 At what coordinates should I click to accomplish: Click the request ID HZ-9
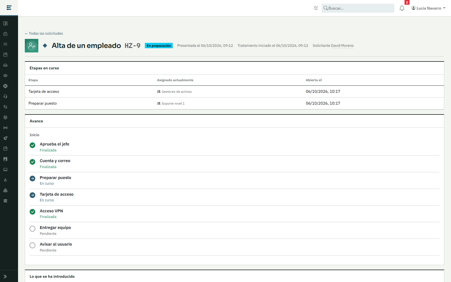pos(132,46)
